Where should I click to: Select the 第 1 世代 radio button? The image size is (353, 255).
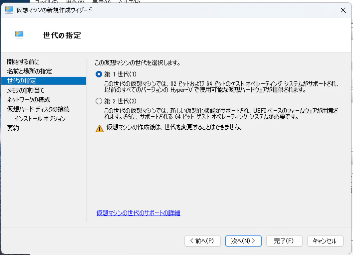(99, 74)
